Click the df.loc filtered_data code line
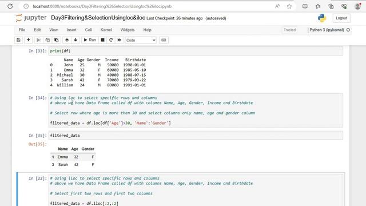 [x=110, y=123]
